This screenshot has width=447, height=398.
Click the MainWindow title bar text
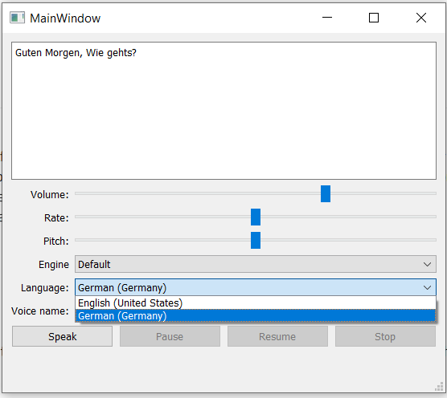[x=65, y=18]
